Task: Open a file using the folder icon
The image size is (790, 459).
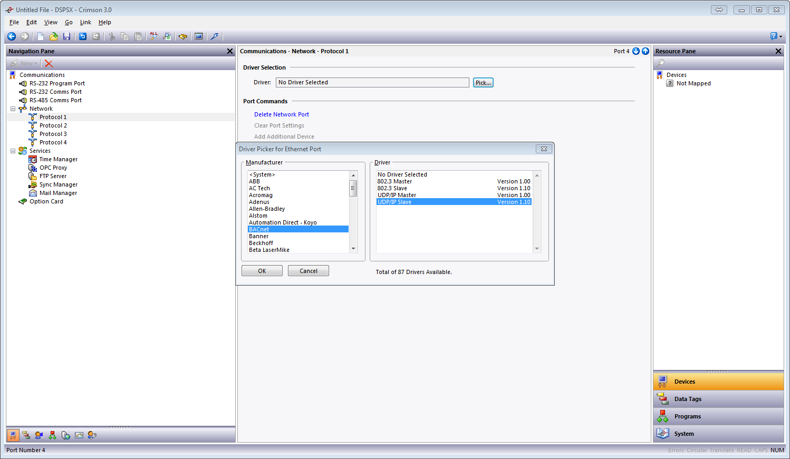Action: [54, 36]
